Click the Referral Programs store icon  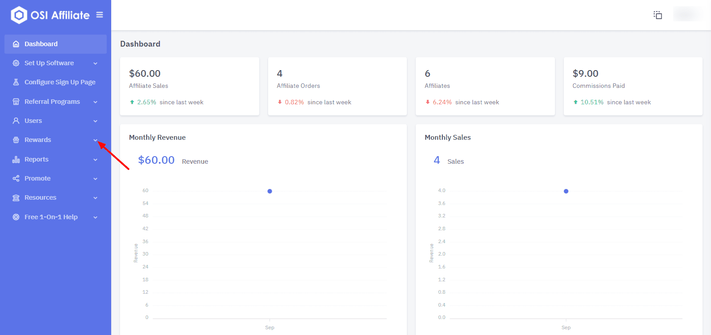(16, 102)
